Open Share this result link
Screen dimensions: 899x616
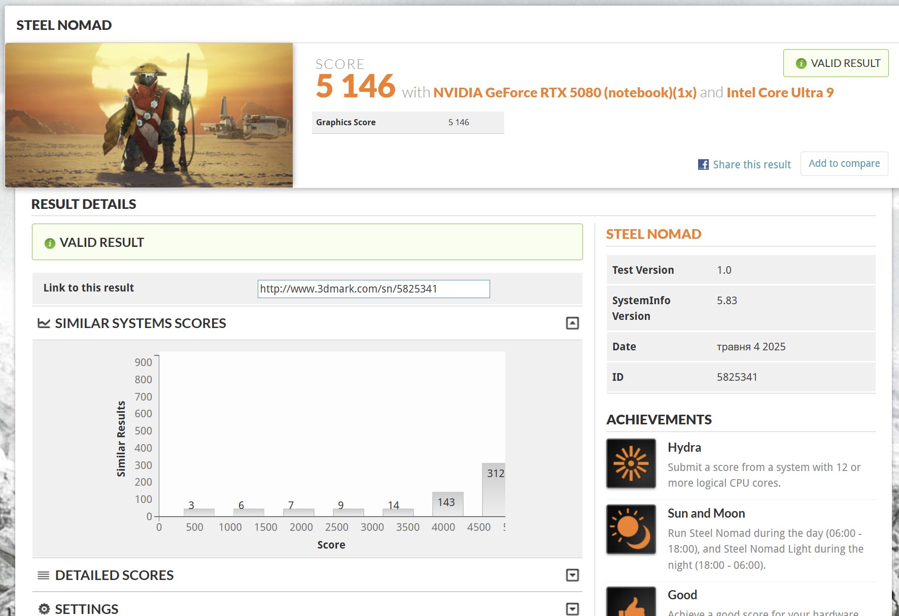point(751,165)
